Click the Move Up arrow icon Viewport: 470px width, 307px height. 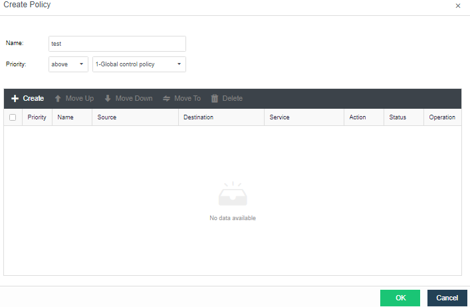tap(58, 99)
